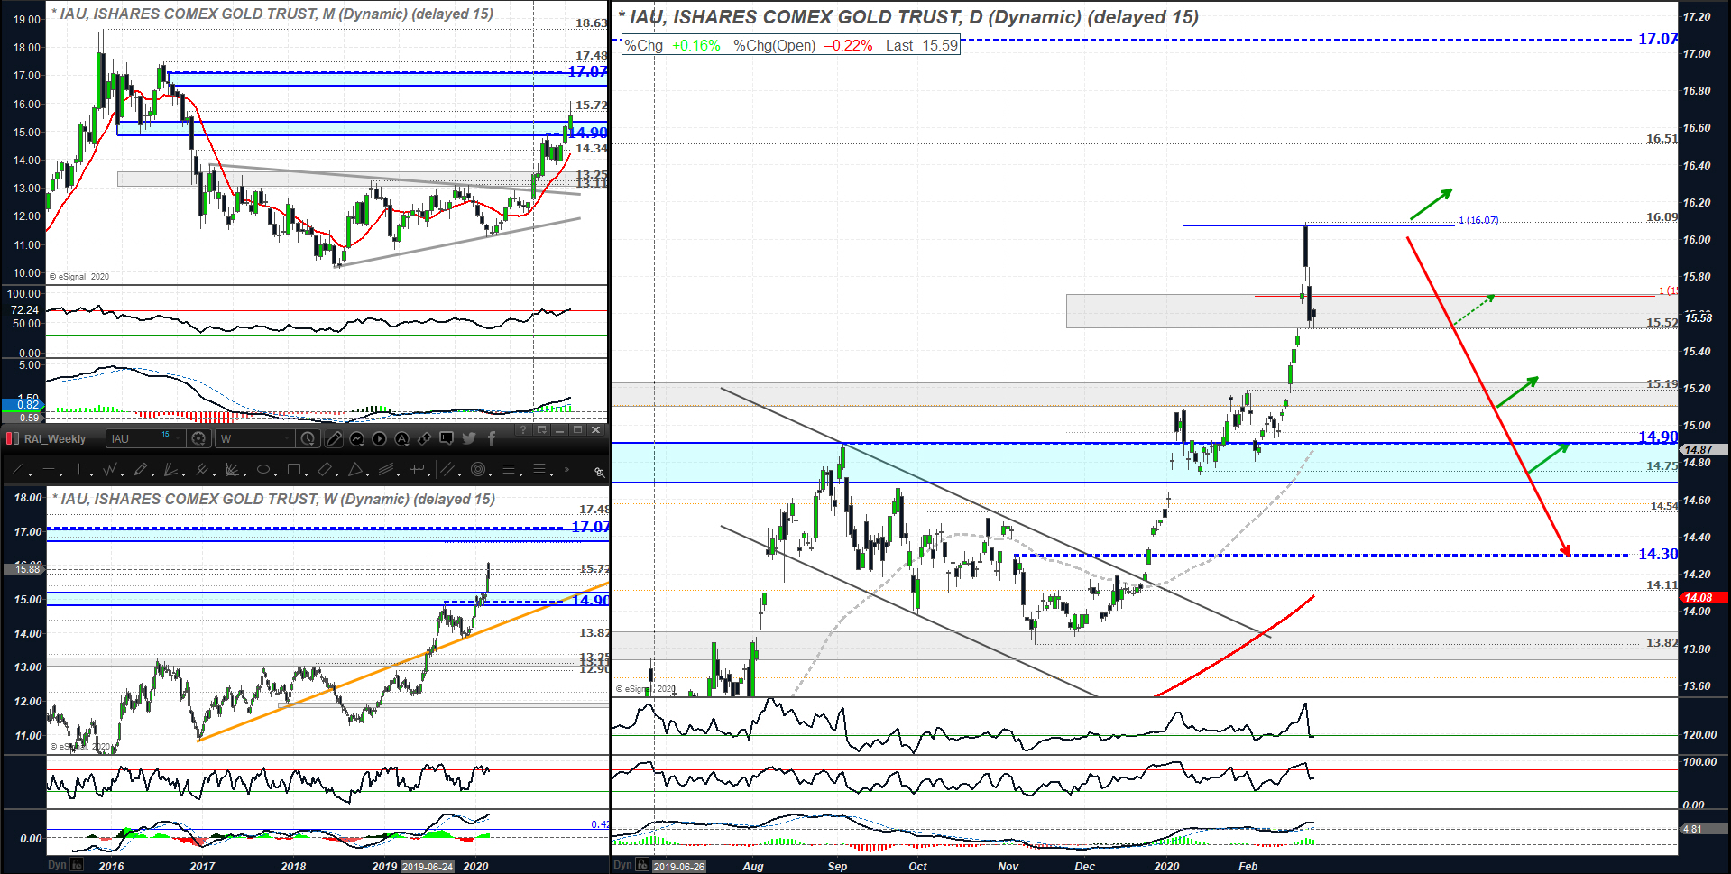Select the ellipse drawing tool
The height and width of the screenshot is (874, 1731).
click(x=263, y=470)
